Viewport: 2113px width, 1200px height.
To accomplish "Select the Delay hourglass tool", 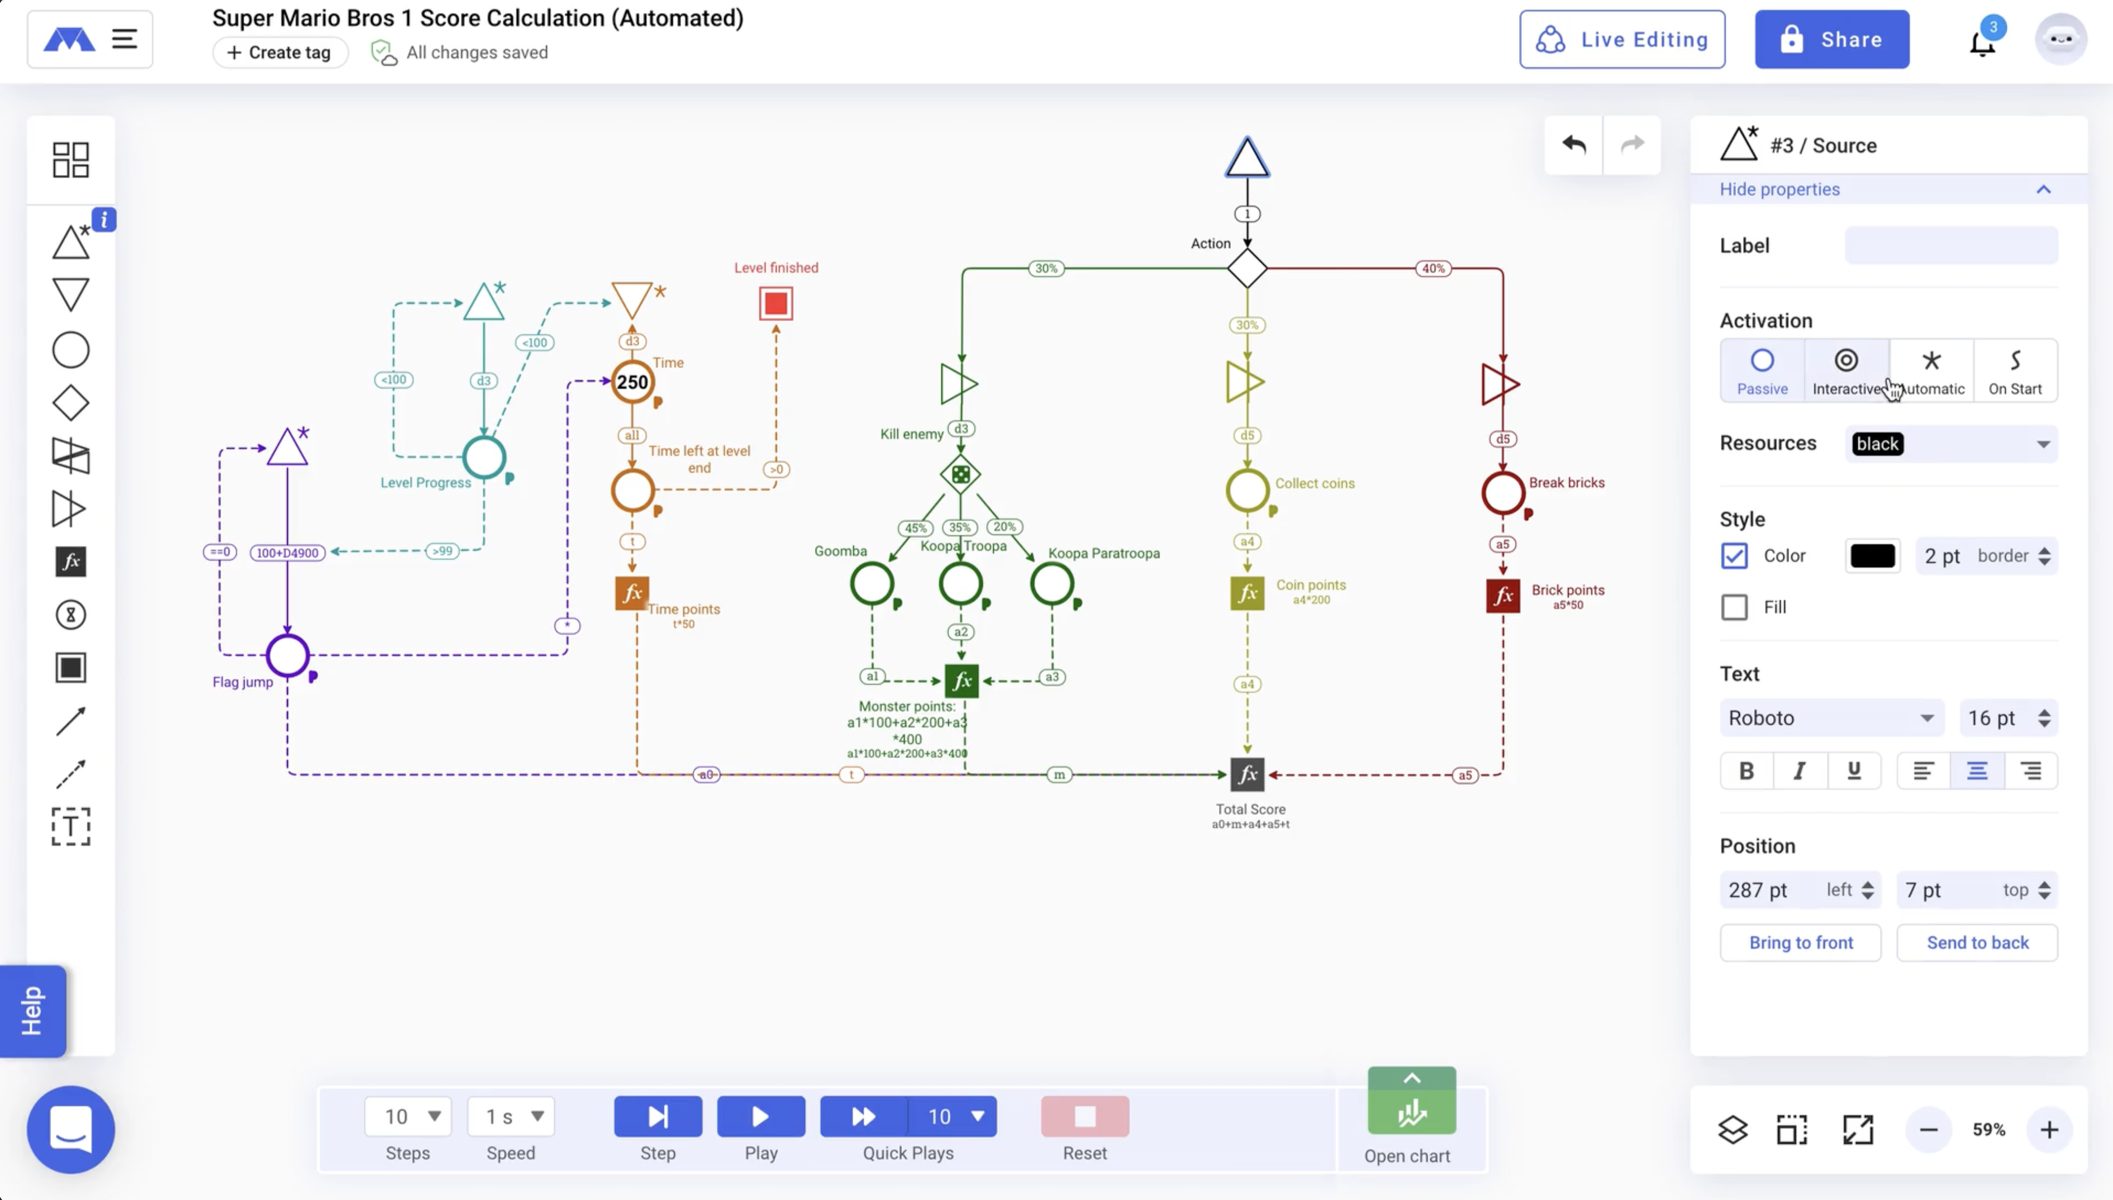I will coord(70,615).
